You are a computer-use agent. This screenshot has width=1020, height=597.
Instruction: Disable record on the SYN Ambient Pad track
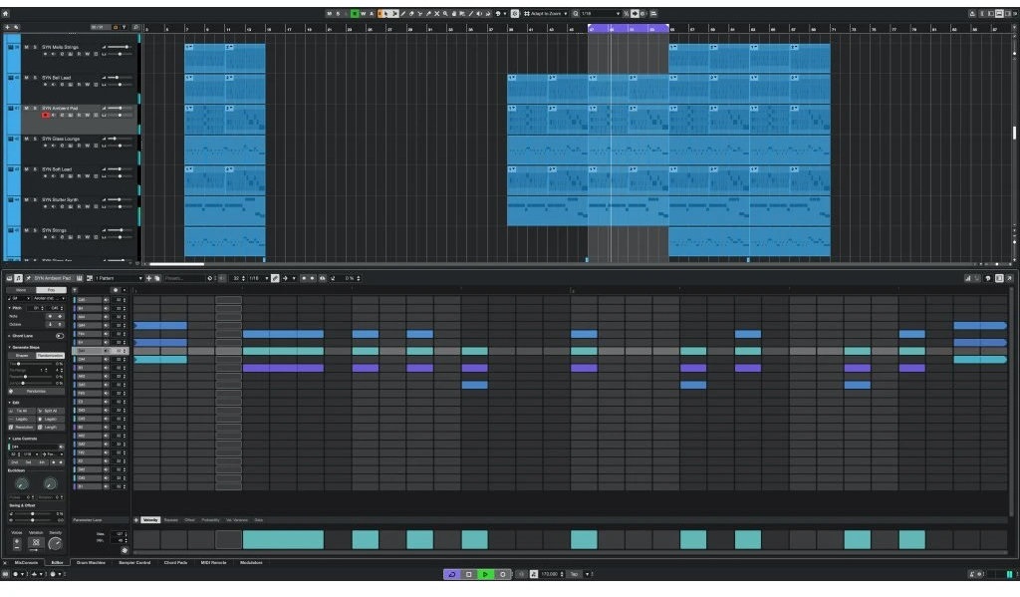coord(45,116)
